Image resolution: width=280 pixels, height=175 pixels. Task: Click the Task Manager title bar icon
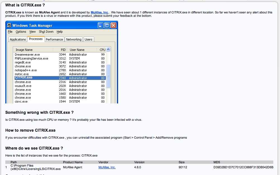coord(9,25)
